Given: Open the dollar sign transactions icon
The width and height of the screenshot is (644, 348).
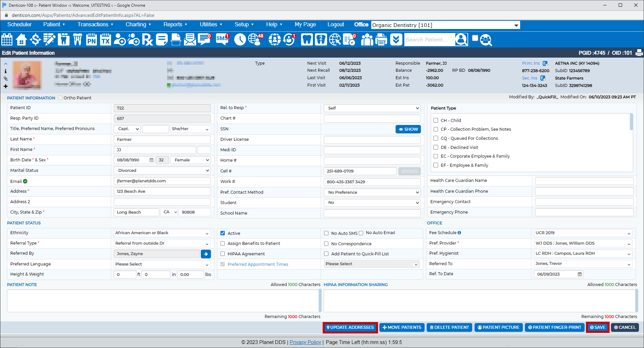Looking at the screenshot, I should 35,39.
